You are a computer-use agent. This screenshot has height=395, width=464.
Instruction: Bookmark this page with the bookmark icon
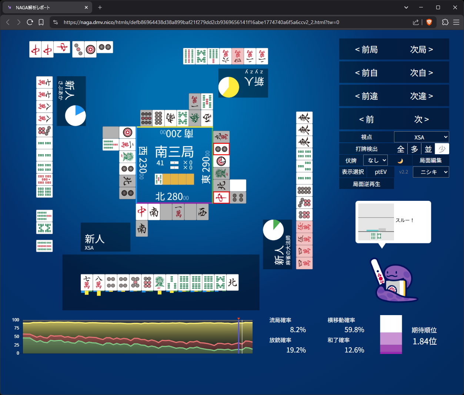(x=41, y=22)
